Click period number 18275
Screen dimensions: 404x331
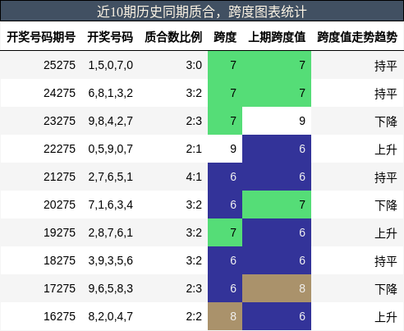(59, 260)
